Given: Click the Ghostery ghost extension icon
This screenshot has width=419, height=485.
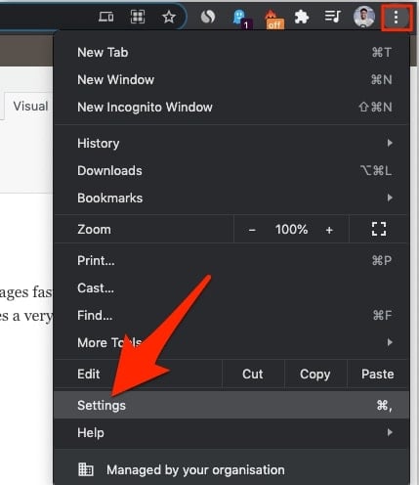Looking at the screenshot, I should click(241, 19).
